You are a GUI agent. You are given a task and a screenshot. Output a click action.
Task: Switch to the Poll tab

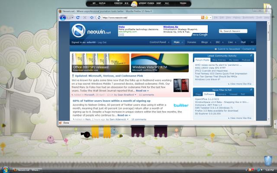[243, 94]
